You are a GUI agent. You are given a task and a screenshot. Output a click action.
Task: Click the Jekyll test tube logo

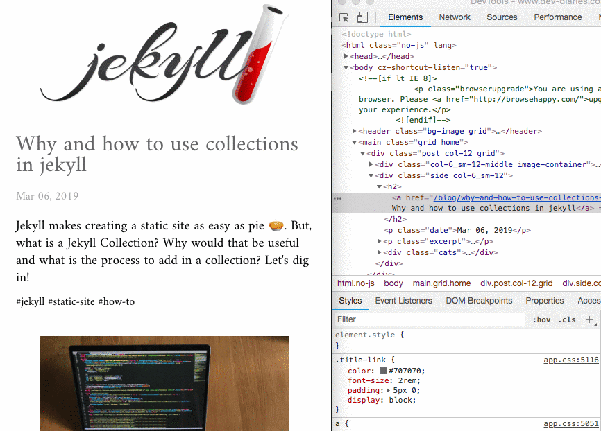point(164,54)
